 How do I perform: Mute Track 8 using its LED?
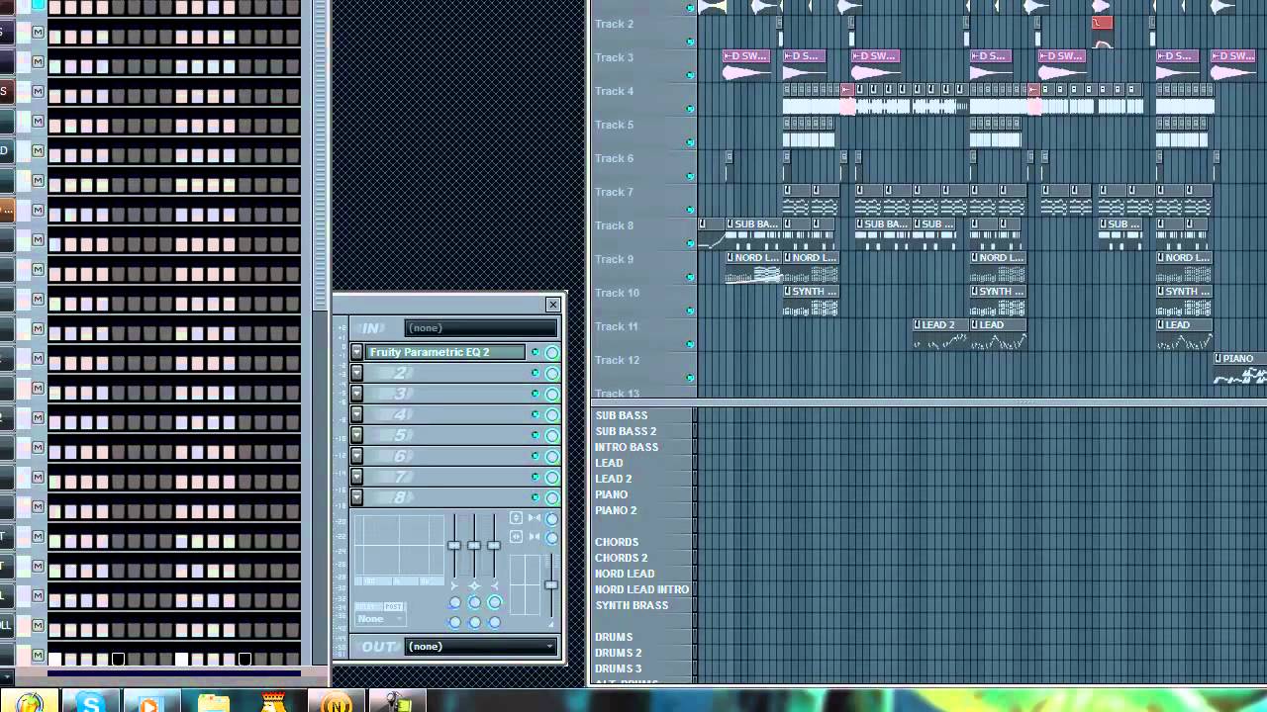tap(690, 243)
